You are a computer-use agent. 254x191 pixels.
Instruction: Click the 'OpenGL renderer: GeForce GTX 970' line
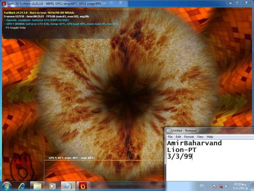click(x=37, y=20)
